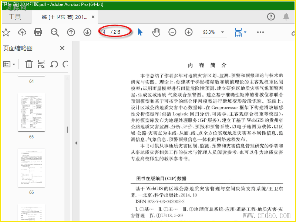
Task: Rotate pages counterclockwise
Action: click(54, 64)
